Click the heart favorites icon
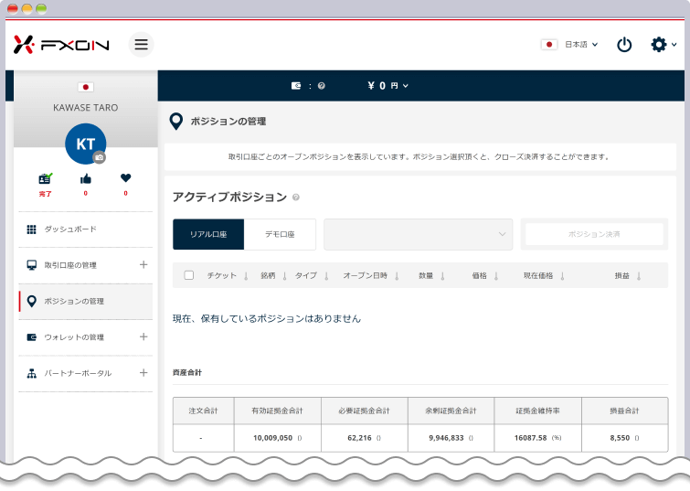 pyautogui.click(x=126, y=178)
